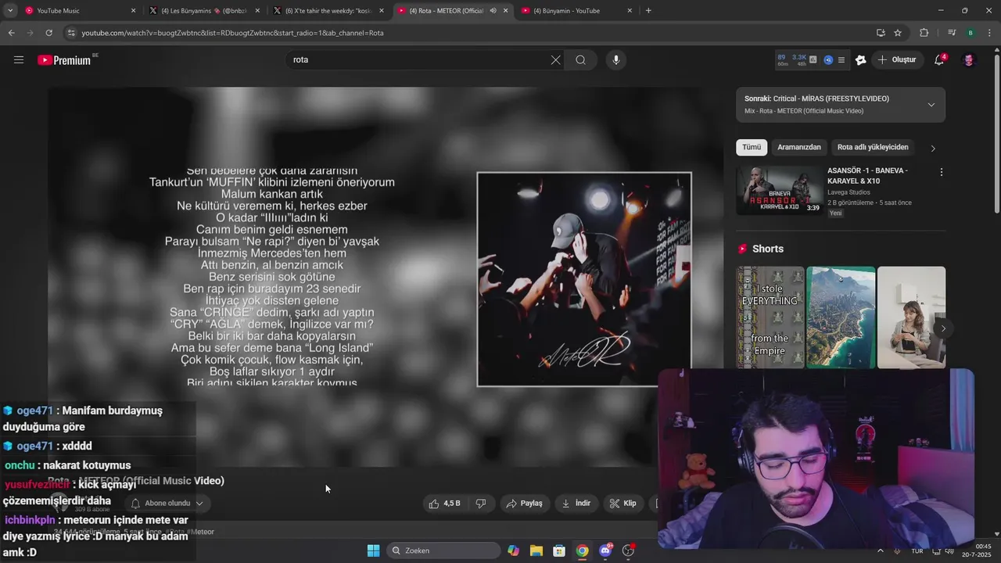Open the aerial city coastline Short

coord(841,317)
